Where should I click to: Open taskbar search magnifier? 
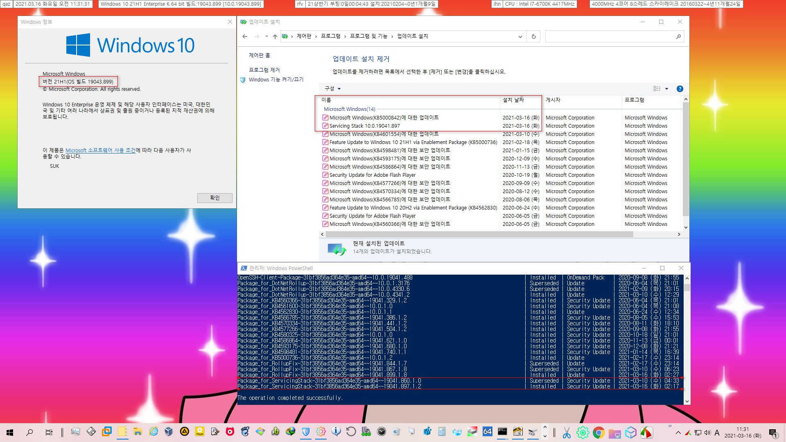click(x=29, y=432)
